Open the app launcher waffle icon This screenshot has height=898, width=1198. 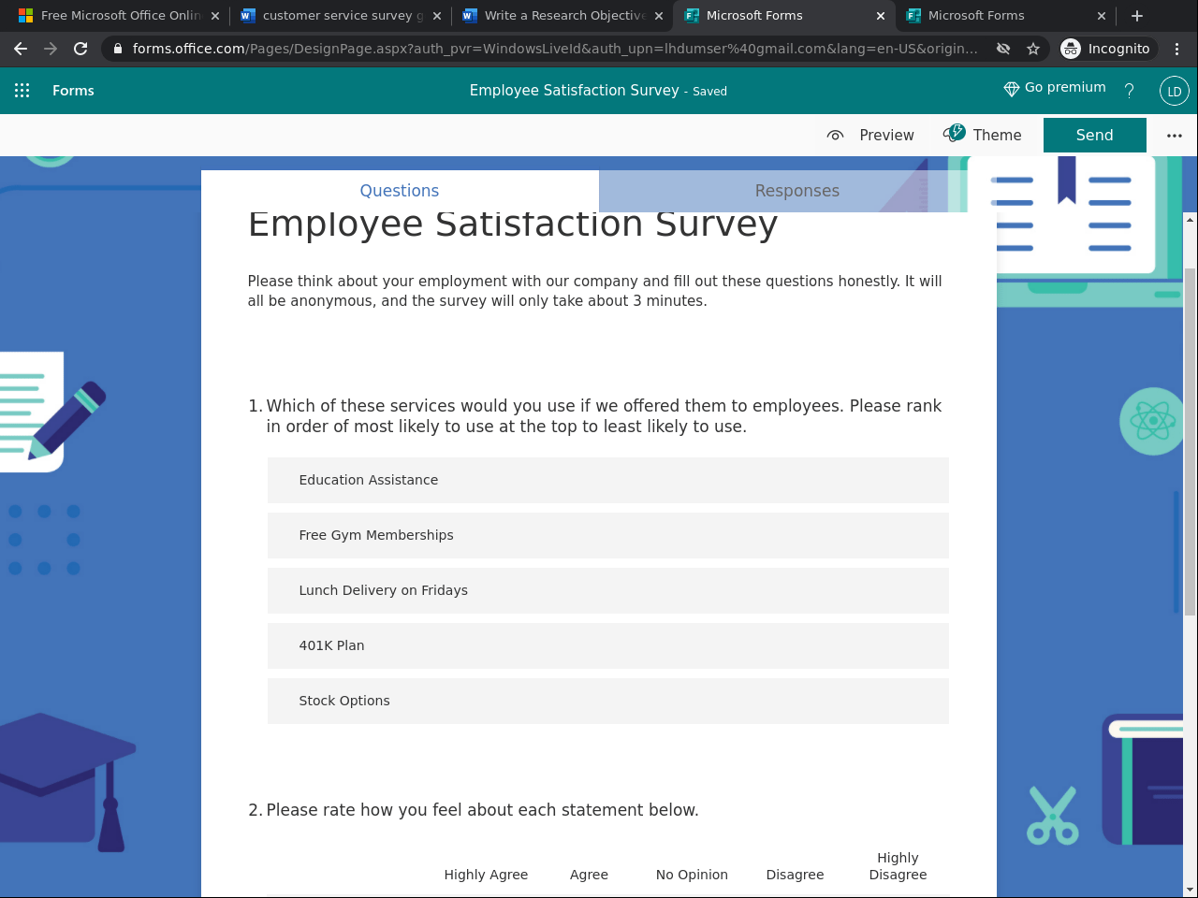point(22,90)
